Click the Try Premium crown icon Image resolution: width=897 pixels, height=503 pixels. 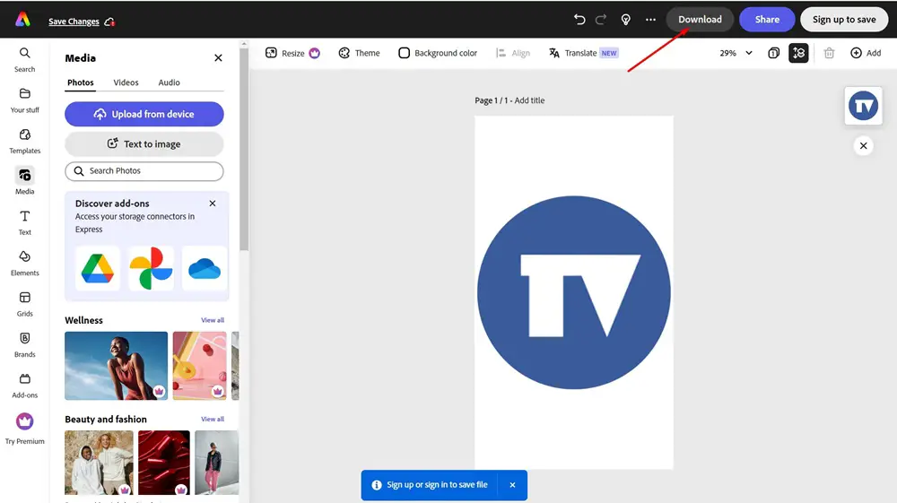(x=24, y=421)
